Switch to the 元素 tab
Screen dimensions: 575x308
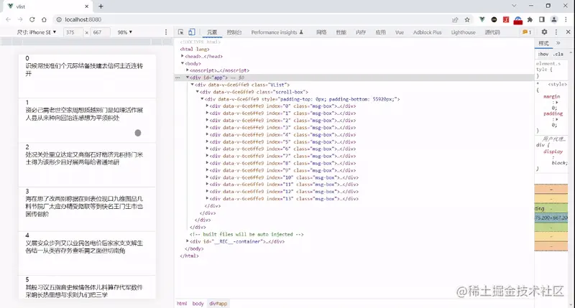coord(212,32)
